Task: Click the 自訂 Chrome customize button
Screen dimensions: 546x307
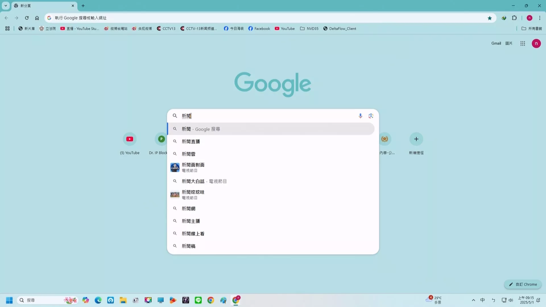Action: (523, 284)
